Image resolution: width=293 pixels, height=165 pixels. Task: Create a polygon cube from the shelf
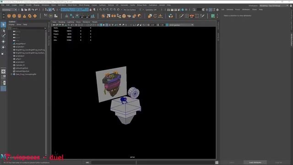coord(14,16)
